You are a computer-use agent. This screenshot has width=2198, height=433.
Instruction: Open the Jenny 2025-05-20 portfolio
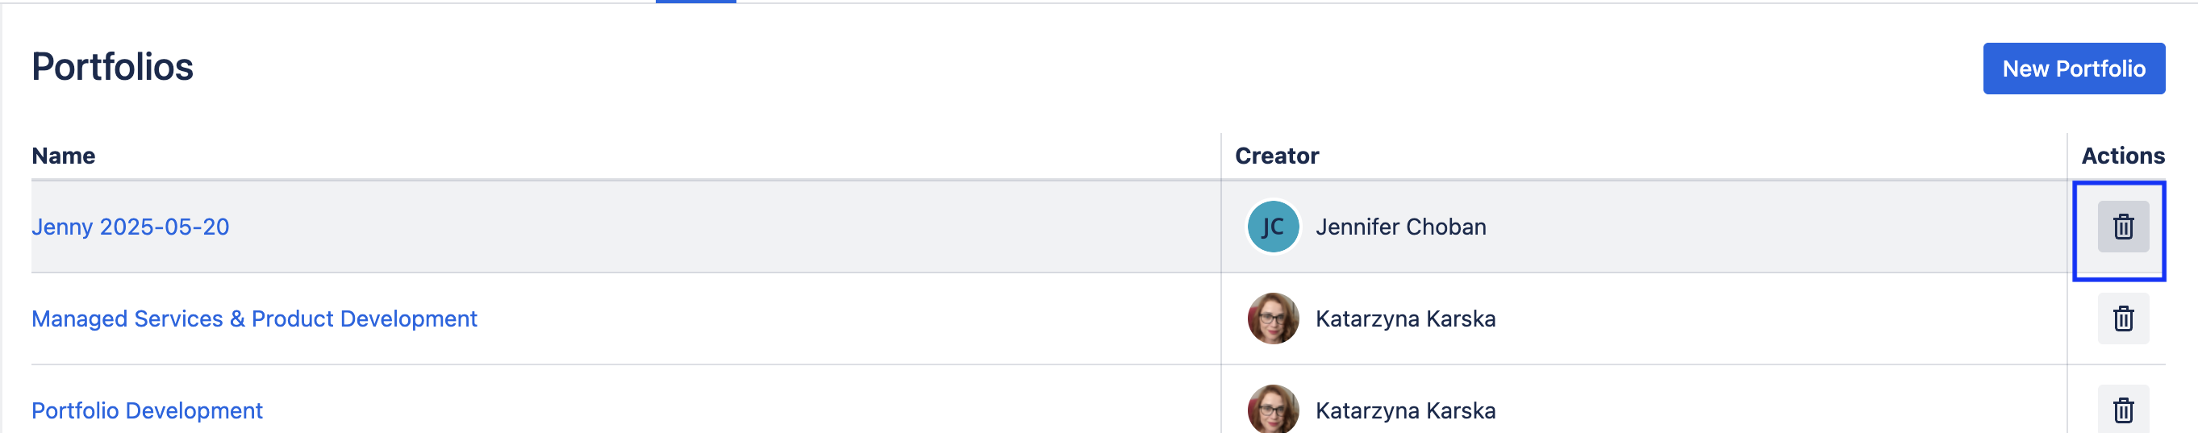[131, 227]
